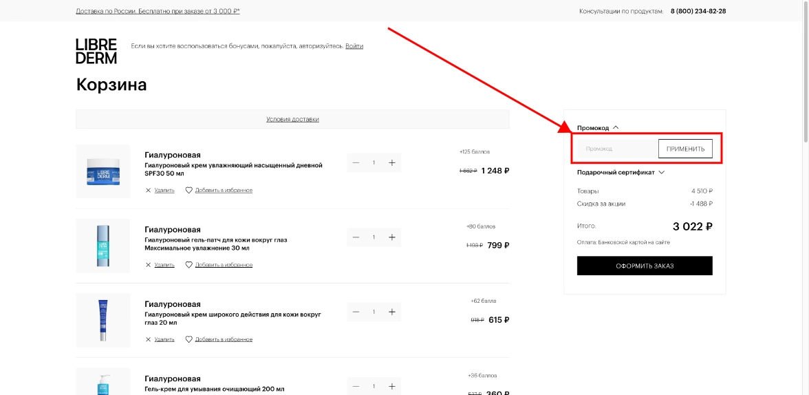Screen dimensions: 809x395
Task: Expand the Подарочный сертификат section
Action: pyautogui.click(x=661, y=173)
